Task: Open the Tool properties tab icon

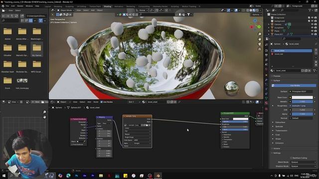Action: tap(266, 45)
